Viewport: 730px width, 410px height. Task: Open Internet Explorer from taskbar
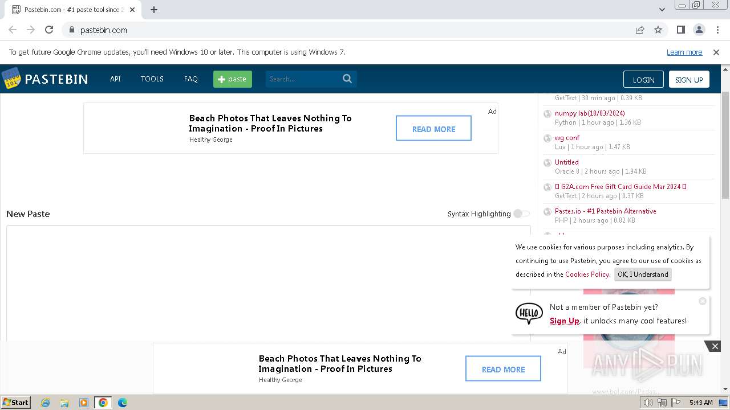[x=45, y=403]
